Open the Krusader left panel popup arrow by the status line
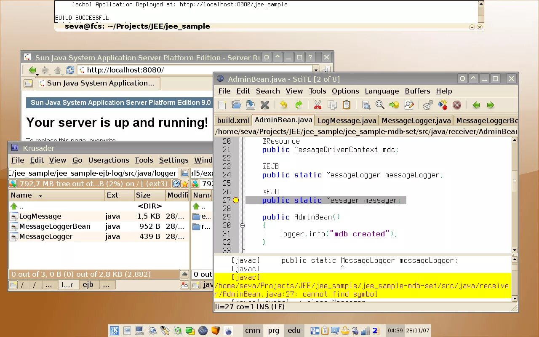The width and height of the screenshot is (539, 337). tap(184, 274)
